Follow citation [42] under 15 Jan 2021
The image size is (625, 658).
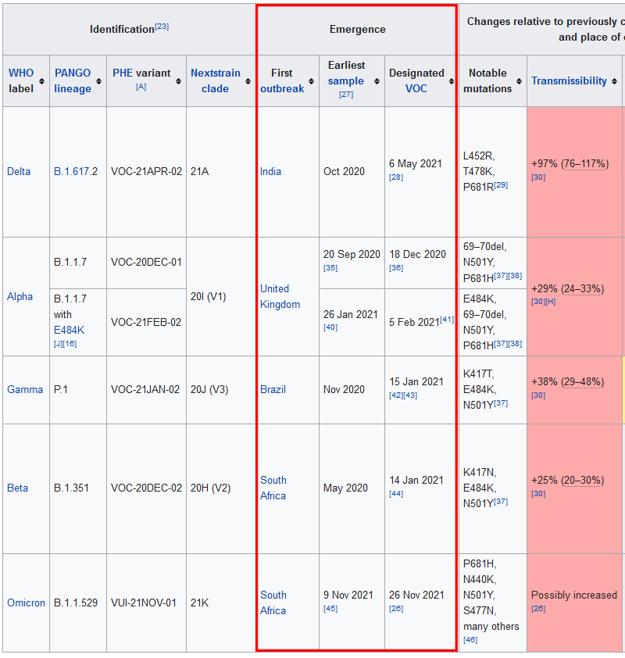click(x=396, y=395)
